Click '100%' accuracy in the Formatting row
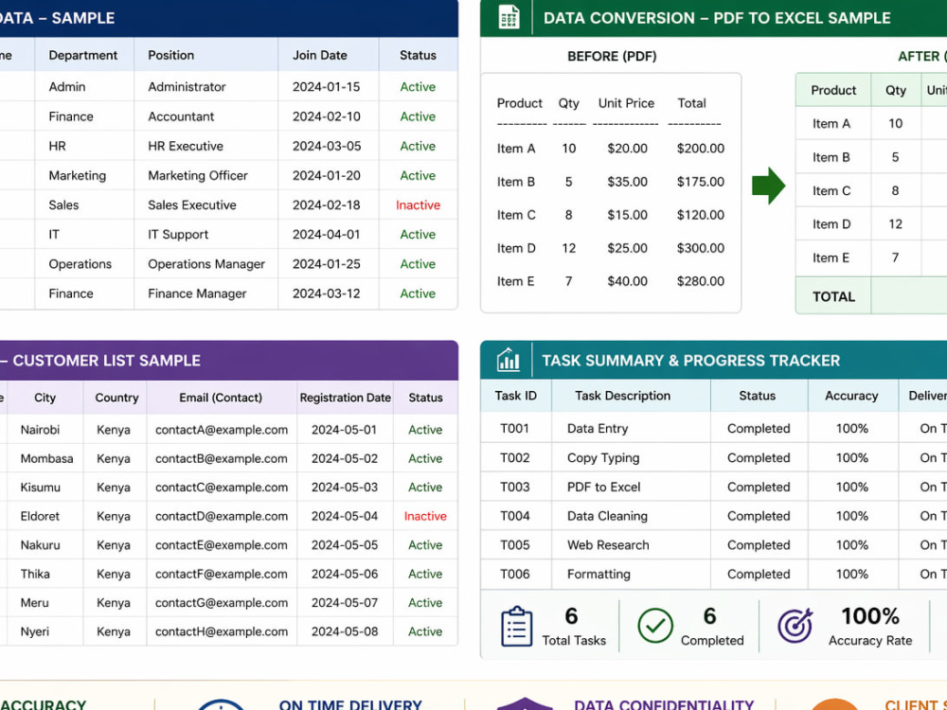The width and height of the screenshot is (947, 710). [851, 574]
